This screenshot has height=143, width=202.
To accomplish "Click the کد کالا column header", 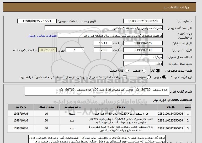I will [171, 107].
